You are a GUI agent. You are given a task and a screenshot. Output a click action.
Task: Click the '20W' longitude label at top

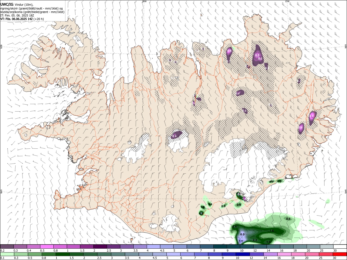click(144, 1)
